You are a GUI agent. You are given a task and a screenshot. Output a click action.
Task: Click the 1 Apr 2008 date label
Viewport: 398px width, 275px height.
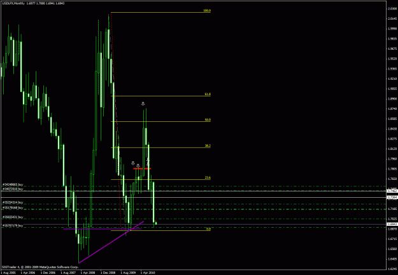coord(88,272)
